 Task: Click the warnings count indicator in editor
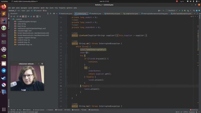tap(192, 16)
